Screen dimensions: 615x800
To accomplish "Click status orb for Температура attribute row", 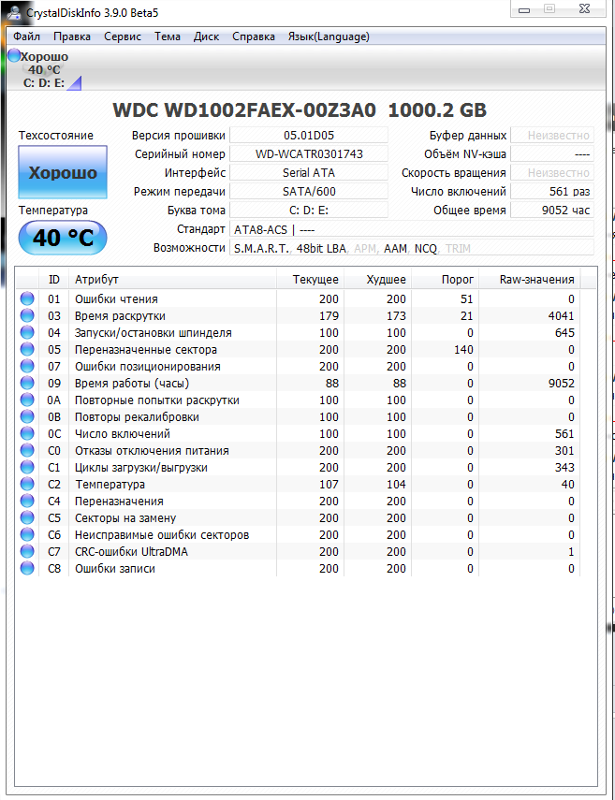I will click(27, 485).
